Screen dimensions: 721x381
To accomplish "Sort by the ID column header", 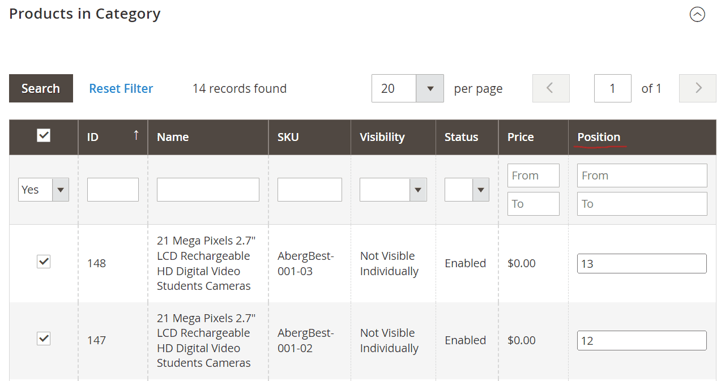I will [113, 137].
